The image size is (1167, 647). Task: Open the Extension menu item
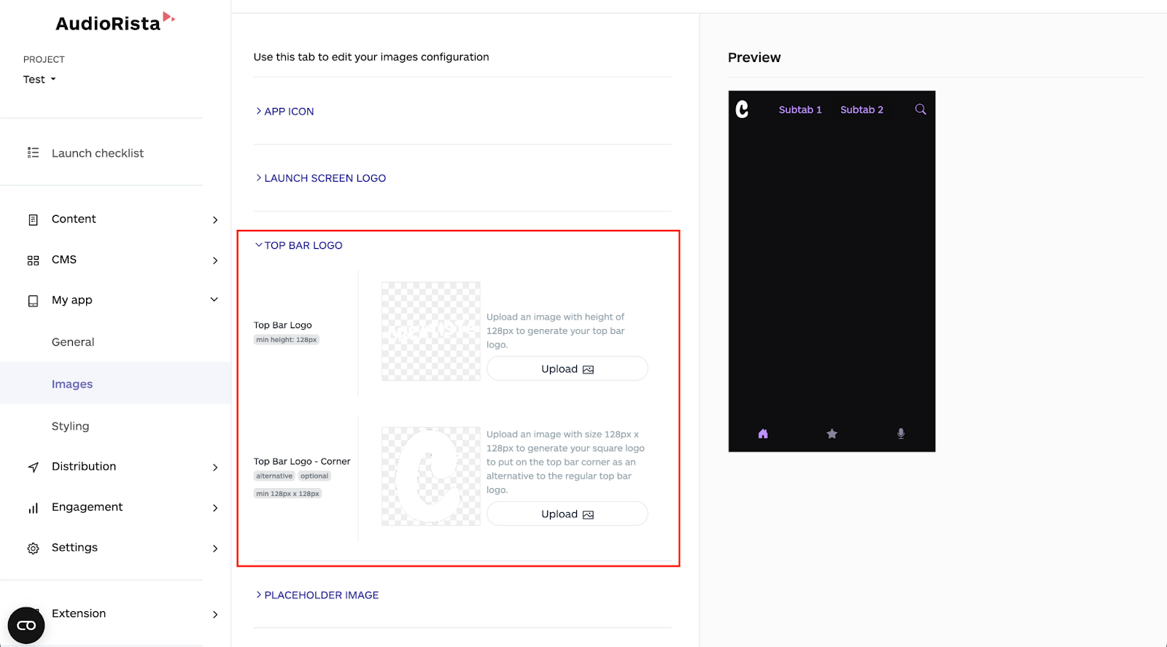[x=79, y=613]
